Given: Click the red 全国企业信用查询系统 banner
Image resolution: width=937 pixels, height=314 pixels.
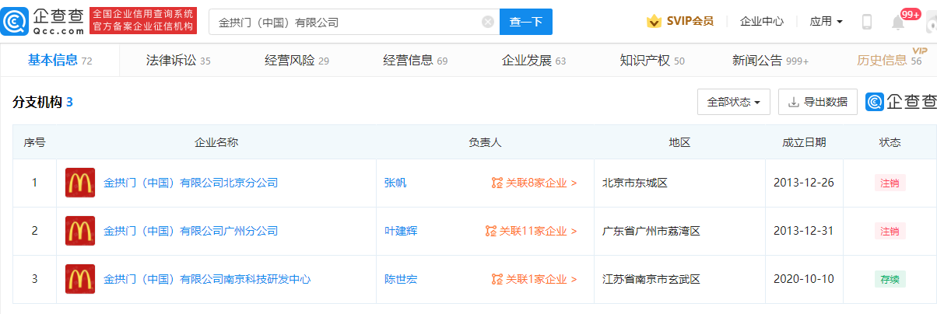Looking at the screenshot, I should tap(143, 22).
